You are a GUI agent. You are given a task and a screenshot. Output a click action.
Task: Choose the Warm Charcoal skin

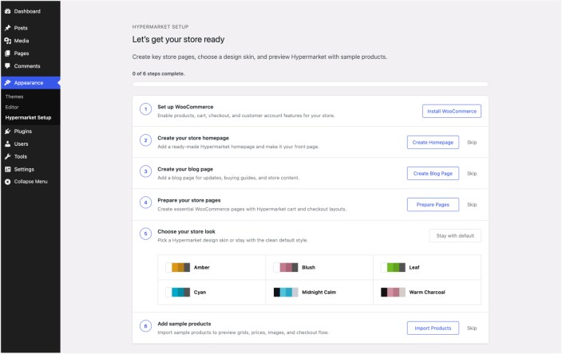[427, 293]
